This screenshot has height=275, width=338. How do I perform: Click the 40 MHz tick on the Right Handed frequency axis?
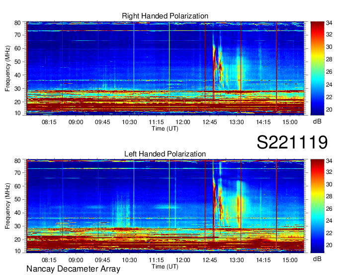[x=17, y=75]
